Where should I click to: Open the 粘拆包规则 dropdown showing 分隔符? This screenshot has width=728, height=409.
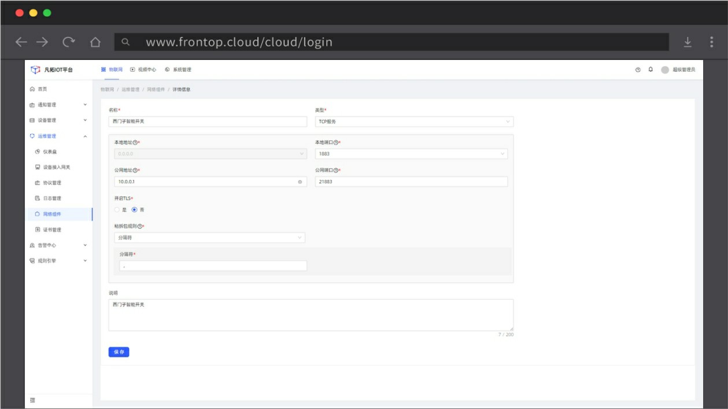tap(209, 238)
